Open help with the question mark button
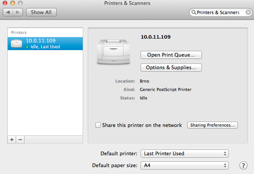 (243, 166)
